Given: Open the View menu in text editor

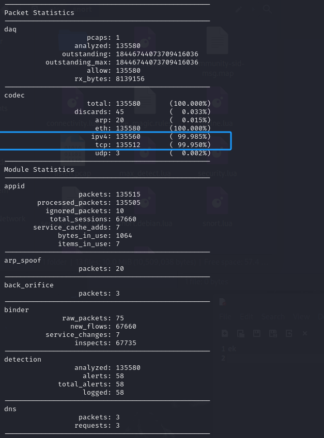Looking at the screenshot, I should 301,316.
